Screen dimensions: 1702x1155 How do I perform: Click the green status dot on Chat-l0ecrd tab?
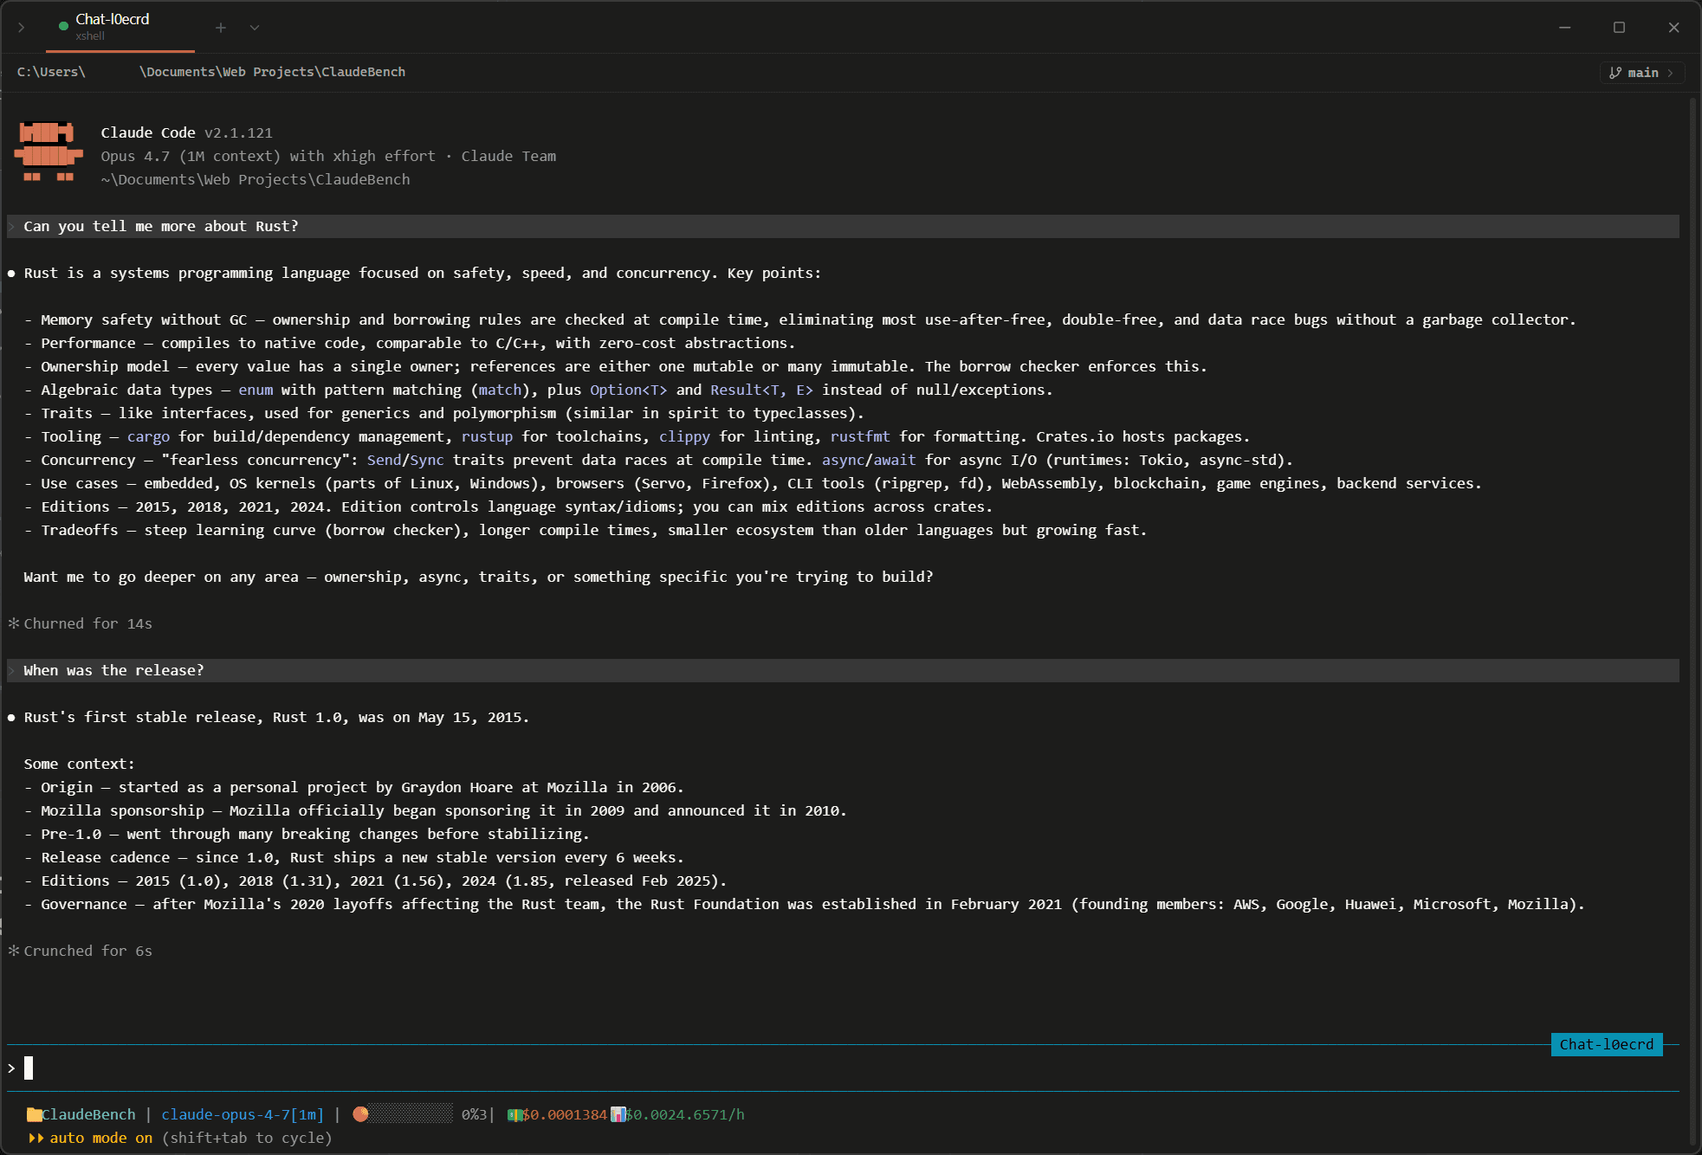pyautogui.click(x=62, y=27)
